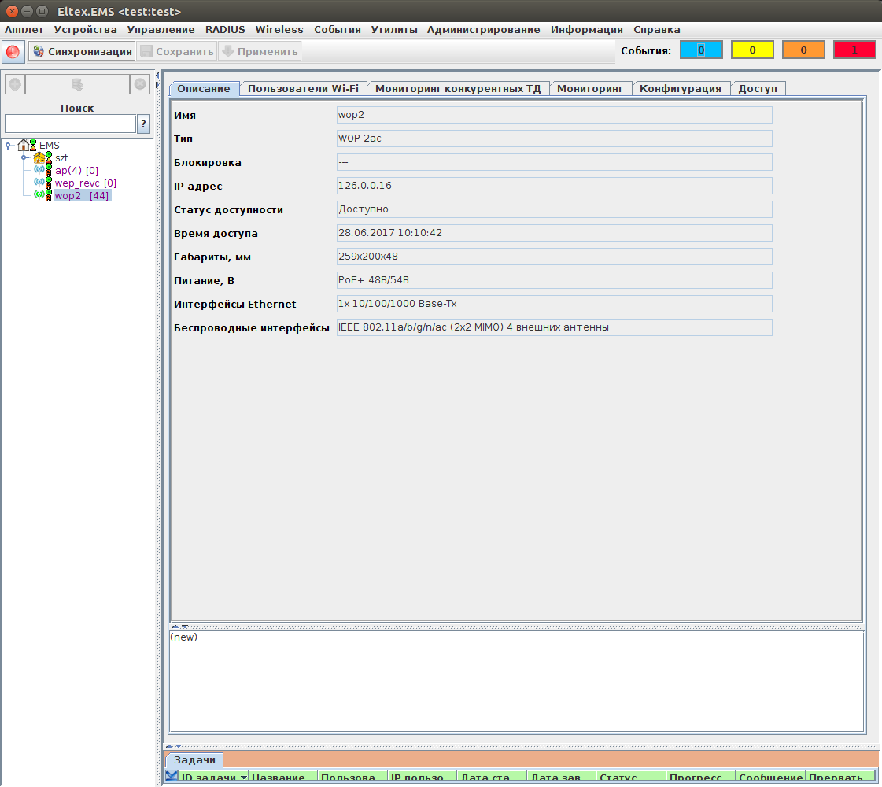Open the Апплет menu

24,29
